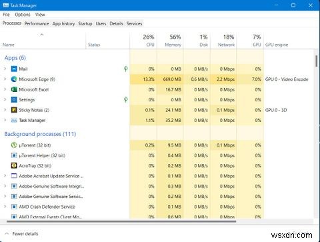The width and height of the screenshot is (320, 242).
Task: Open the File menu
Action: 6,15
